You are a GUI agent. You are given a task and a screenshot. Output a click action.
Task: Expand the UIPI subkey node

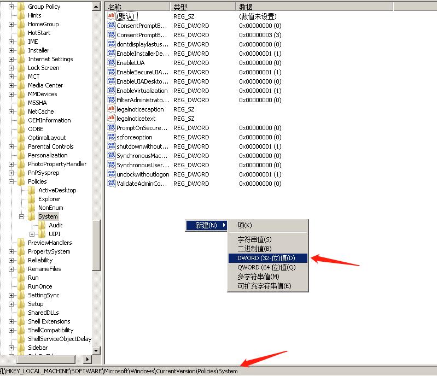click(32, 234)
